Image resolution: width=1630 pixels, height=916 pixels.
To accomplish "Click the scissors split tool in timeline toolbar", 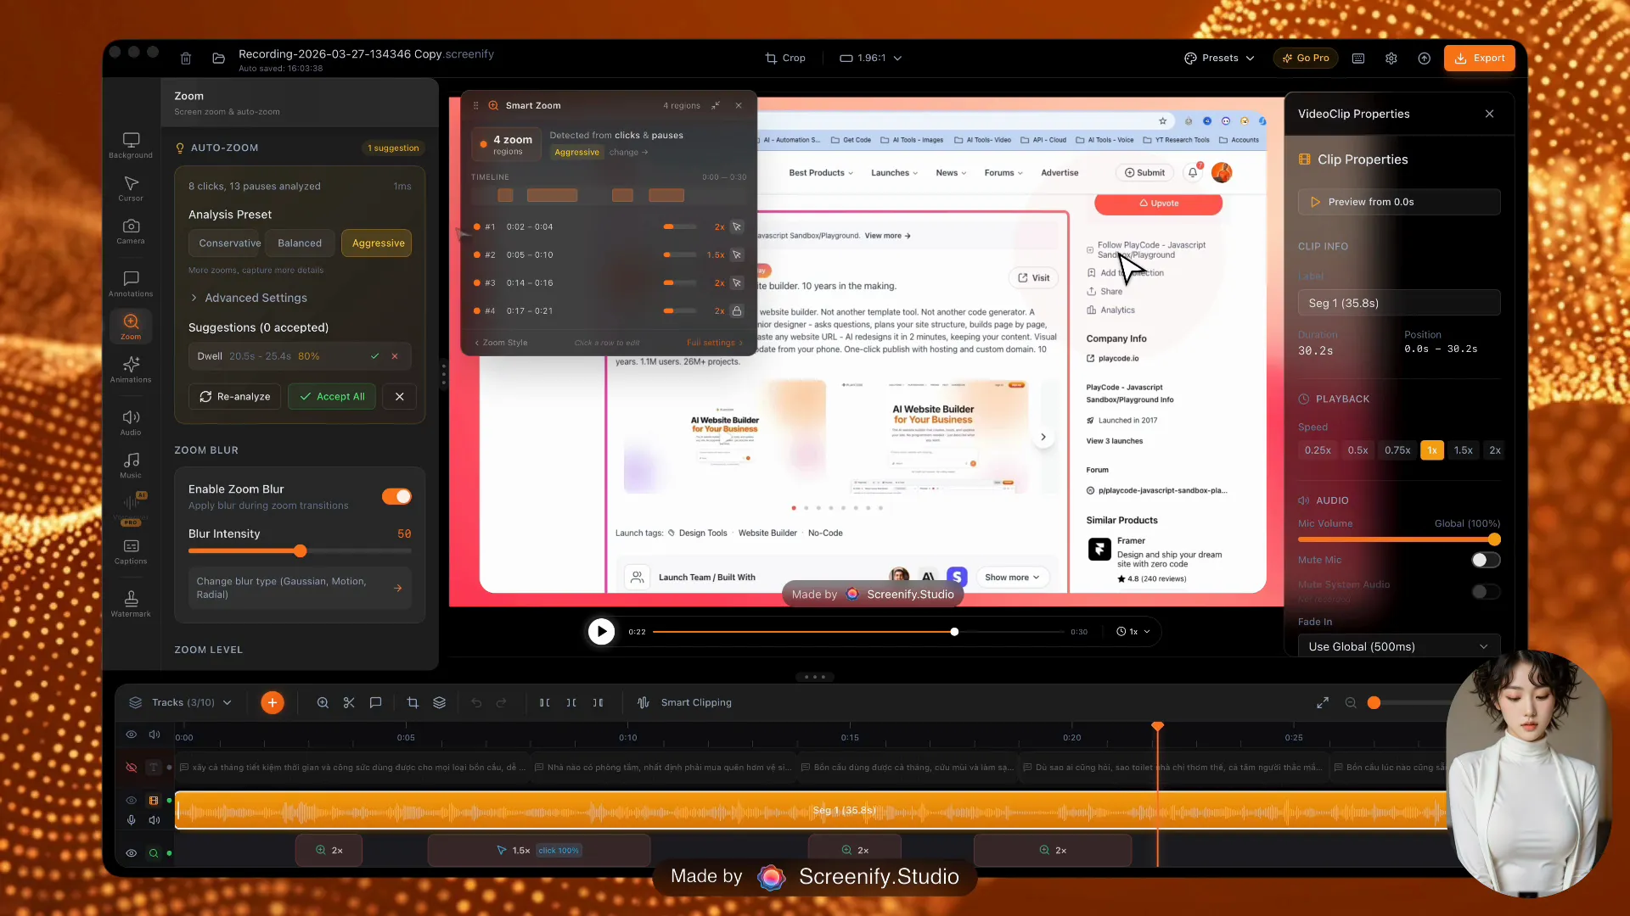I will [349, 702].
